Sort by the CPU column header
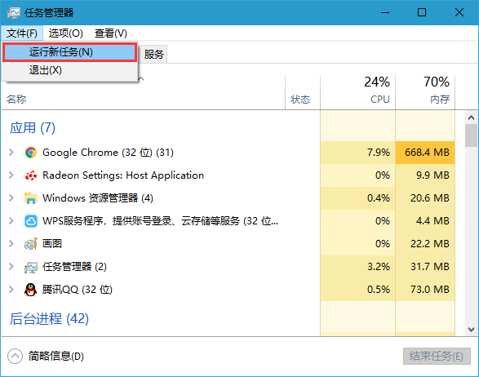This screenshot has width=479, height=377. click(357, 91)
